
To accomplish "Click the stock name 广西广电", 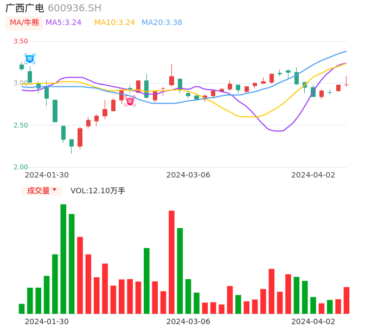I will (24, 8).
